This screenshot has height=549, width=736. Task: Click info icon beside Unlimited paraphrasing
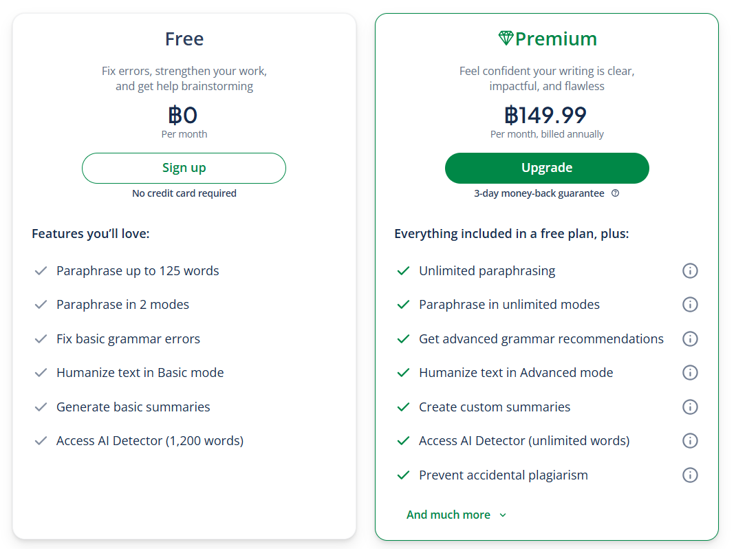click(x=689, y=270)
